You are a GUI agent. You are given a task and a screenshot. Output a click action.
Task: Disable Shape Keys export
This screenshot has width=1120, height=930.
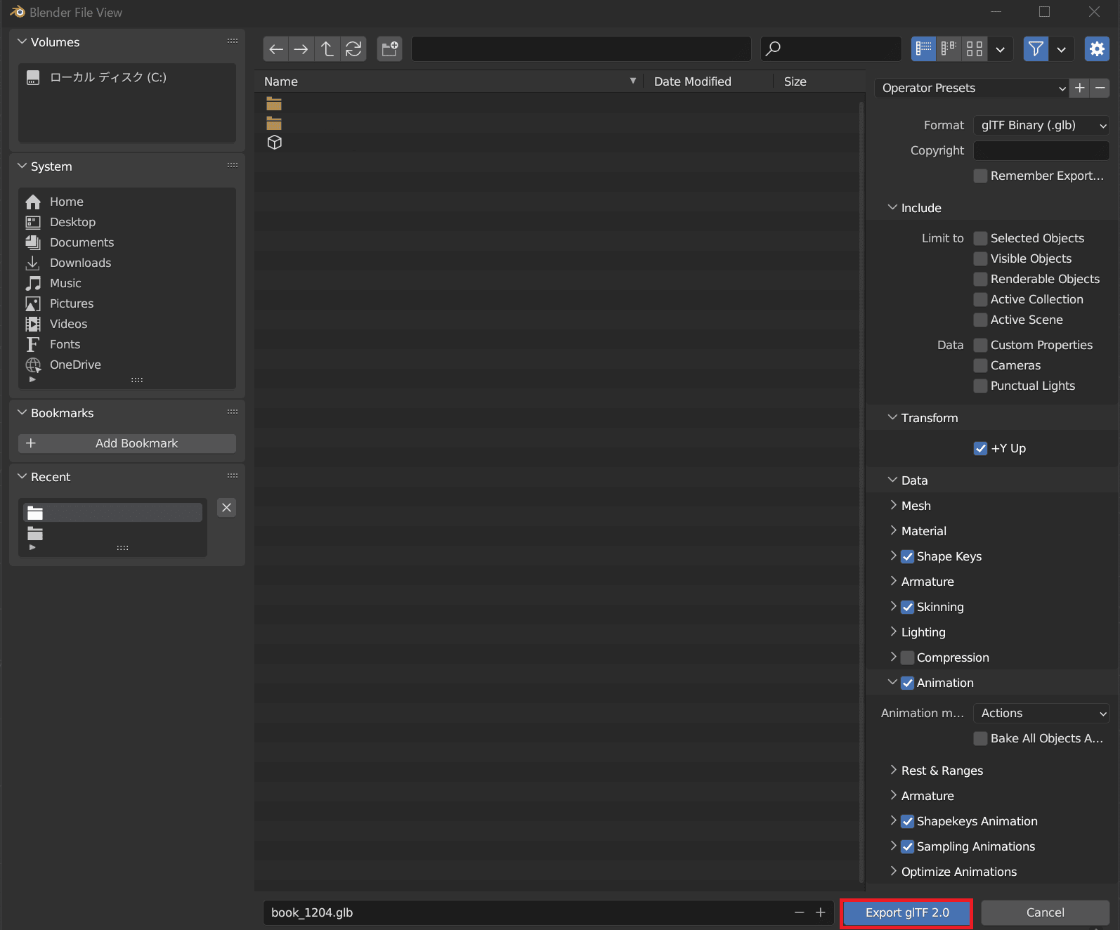[x=907, y=556]
